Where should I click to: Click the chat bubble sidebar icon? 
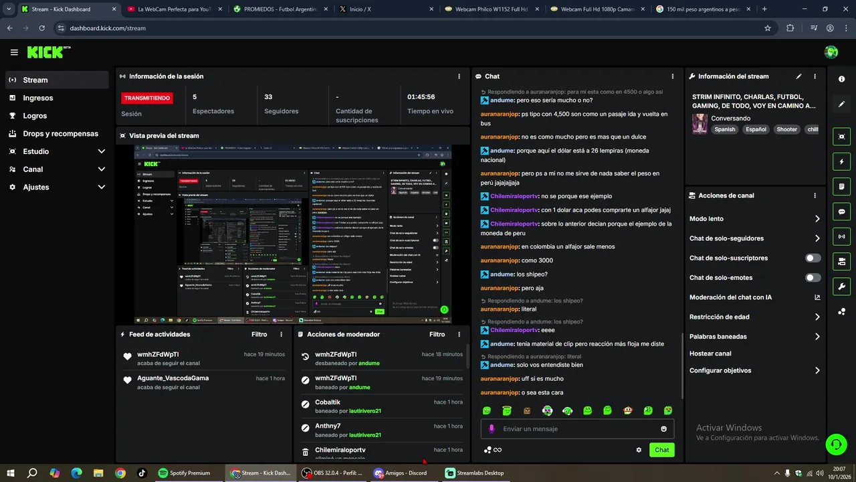[841, 212]
